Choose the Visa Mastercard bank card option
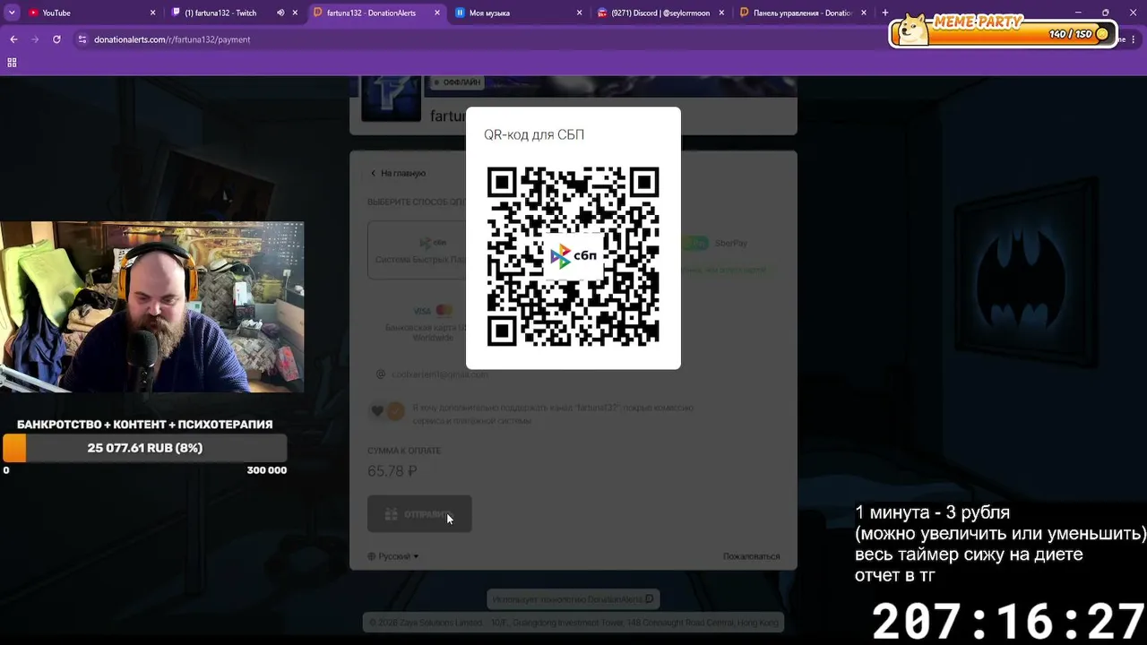 (433, 322)
